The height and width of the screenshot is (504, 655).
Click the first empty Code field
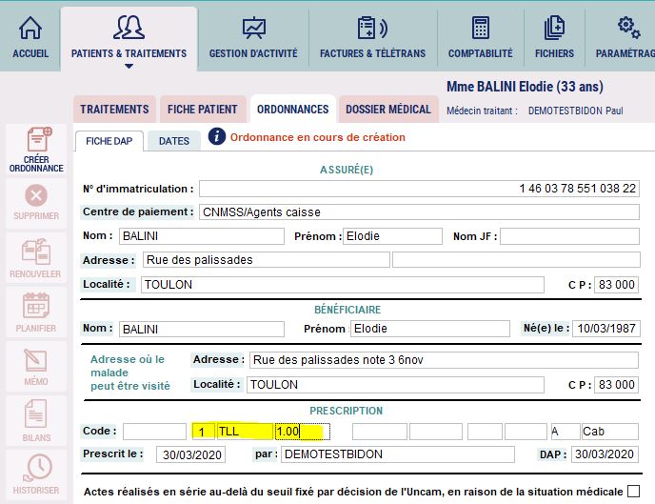point(154,432)
